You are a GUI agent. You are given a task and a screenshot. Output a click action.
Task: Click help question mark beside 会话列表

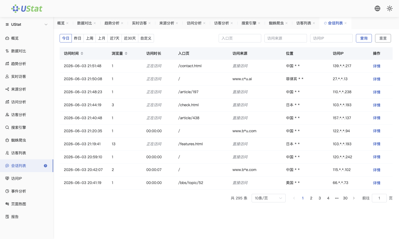point(45,166)
